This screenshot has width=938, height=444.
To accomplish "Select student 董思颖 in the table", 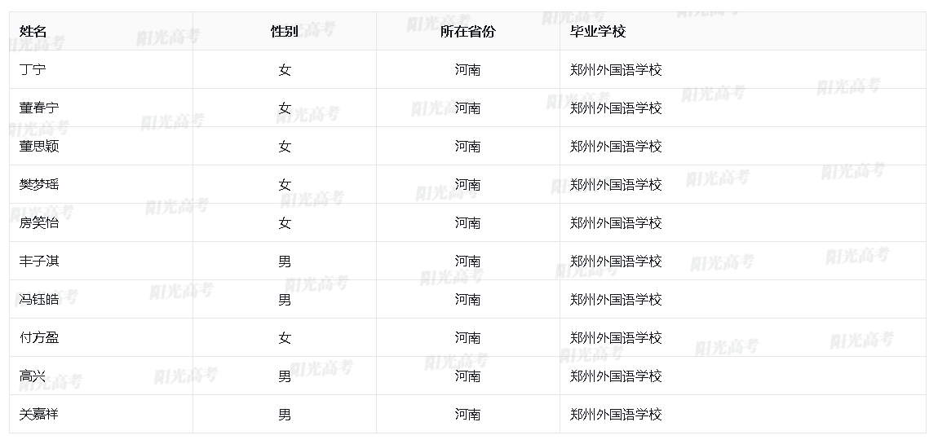I will [x=39, y=147].
